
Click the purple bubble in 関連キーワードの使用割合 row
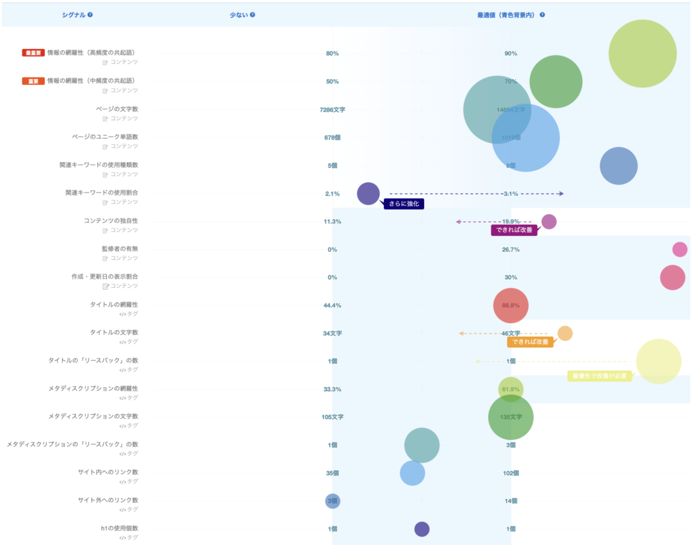[x=368, y=194]
